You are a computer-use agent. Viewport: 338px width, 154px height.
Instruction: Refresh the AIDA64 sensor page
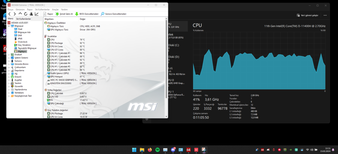pos(26,14)
